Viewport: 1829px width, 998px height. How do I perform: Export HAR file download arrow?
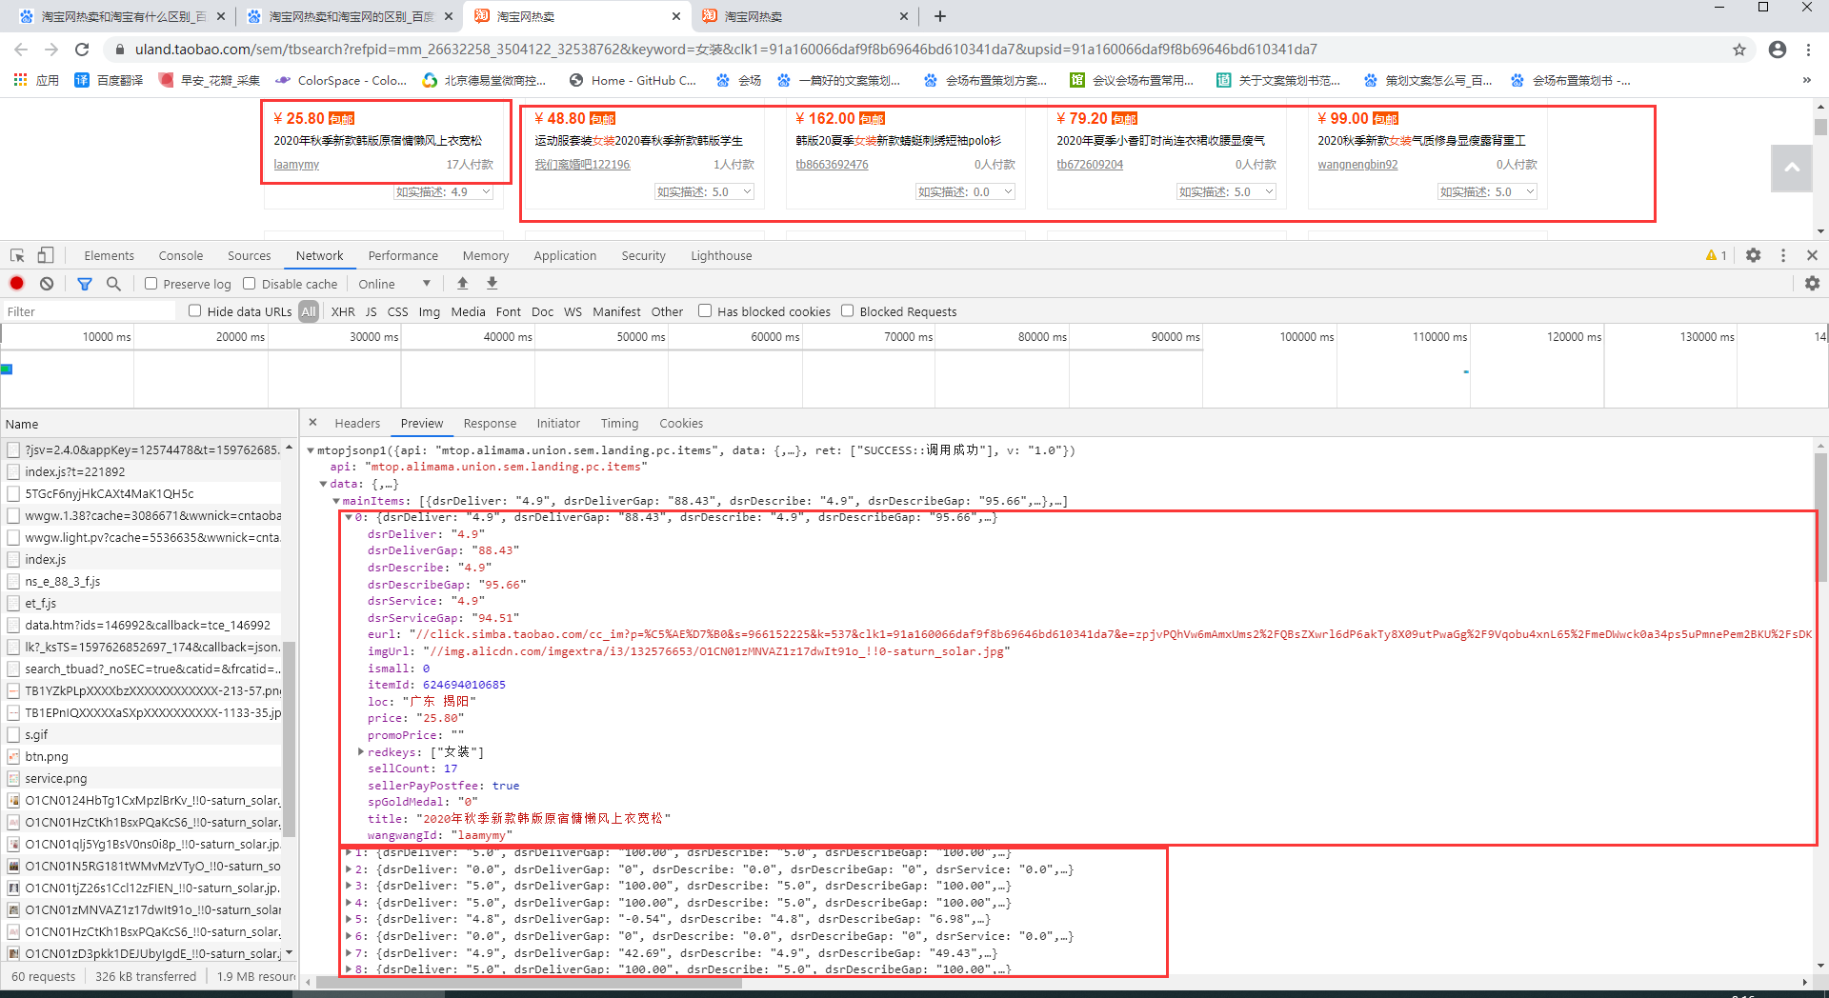point(492,283)
